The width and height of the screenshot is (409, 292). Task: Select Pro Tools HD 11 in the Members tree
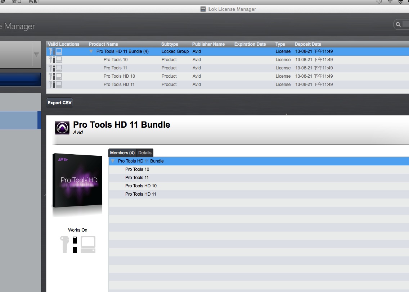coord(259,194)
